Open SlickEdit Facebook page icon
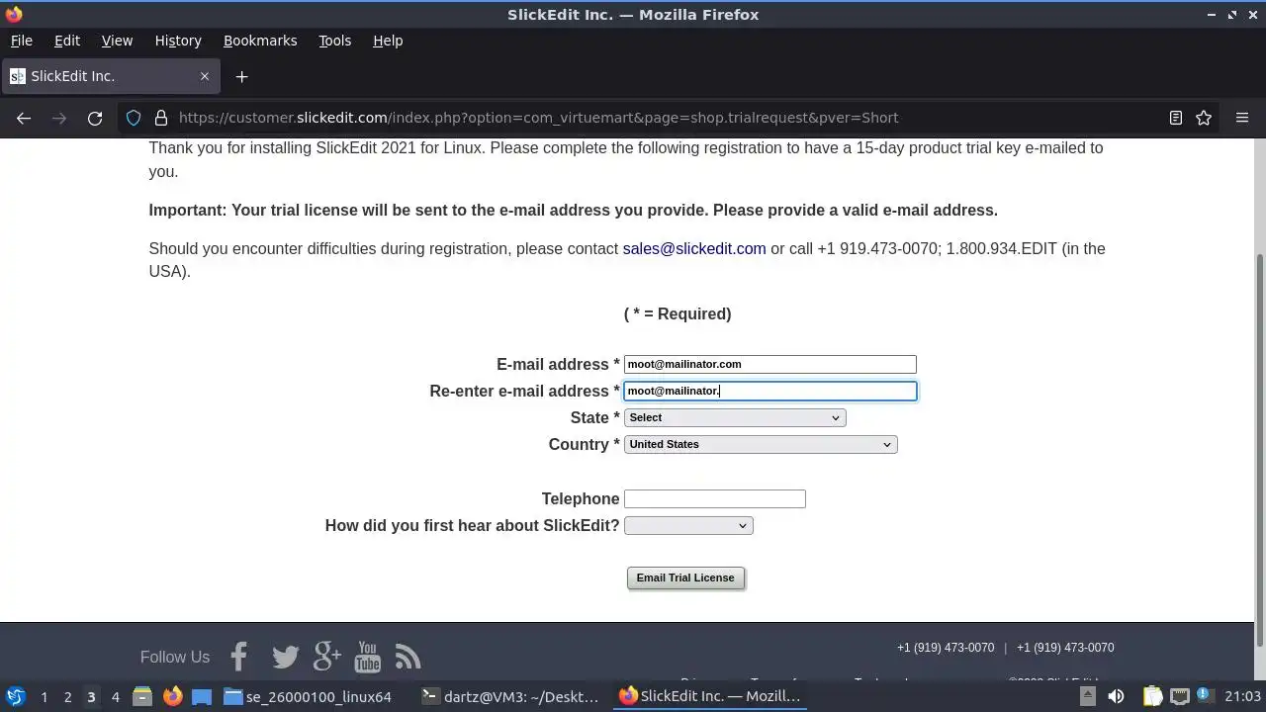Image resolution: width=1266 pixels, height=712 pixels. coord(238,656)
